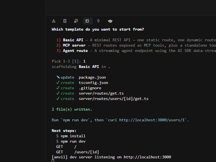Click the 'Basic API' template option
Image resolution: width=216 pixels, height=162 pixels.
(73, 40)
